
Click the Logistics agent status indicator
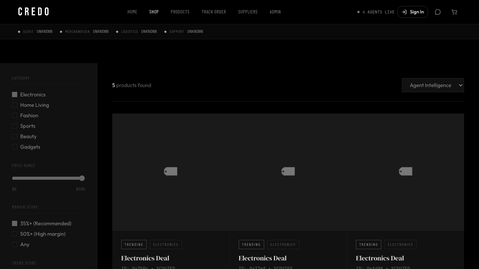point(137,32)
